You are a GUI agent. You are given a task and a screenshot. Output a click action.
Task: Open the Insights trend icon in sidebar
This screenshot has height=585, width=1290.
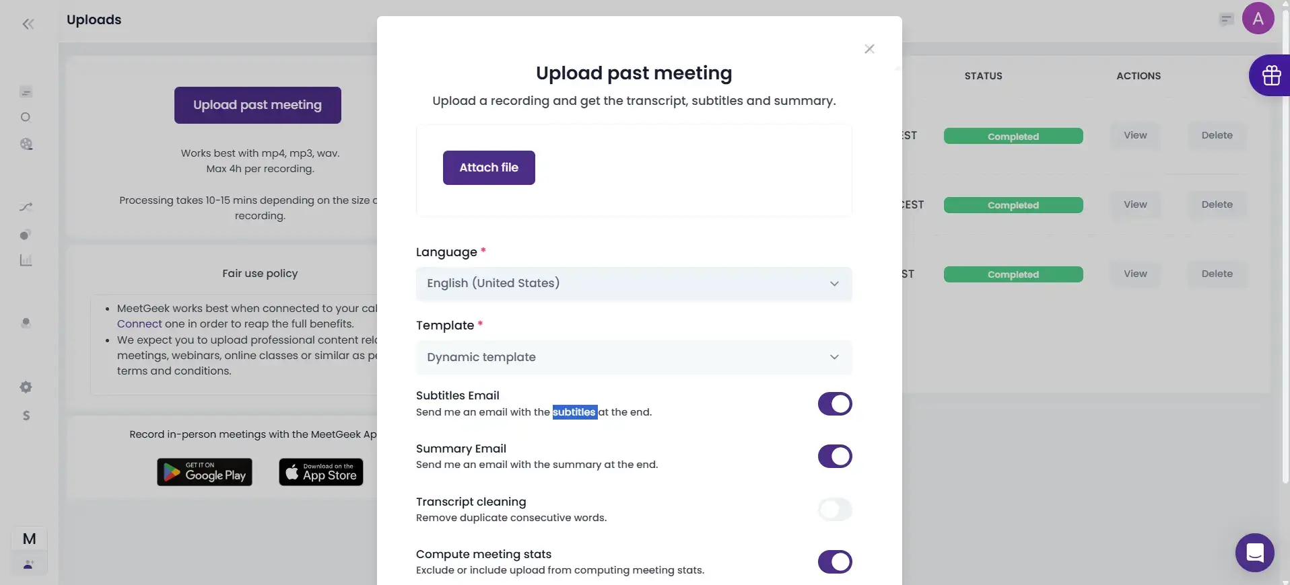(26, 206)
